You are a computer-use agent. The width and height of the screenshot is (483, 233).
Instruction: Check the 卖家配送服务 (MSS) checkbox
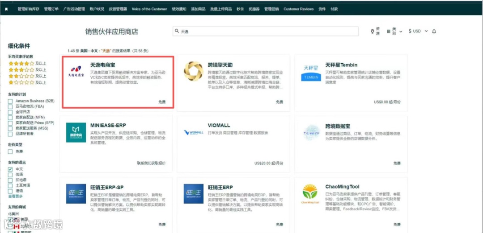[x=10, y=128]
